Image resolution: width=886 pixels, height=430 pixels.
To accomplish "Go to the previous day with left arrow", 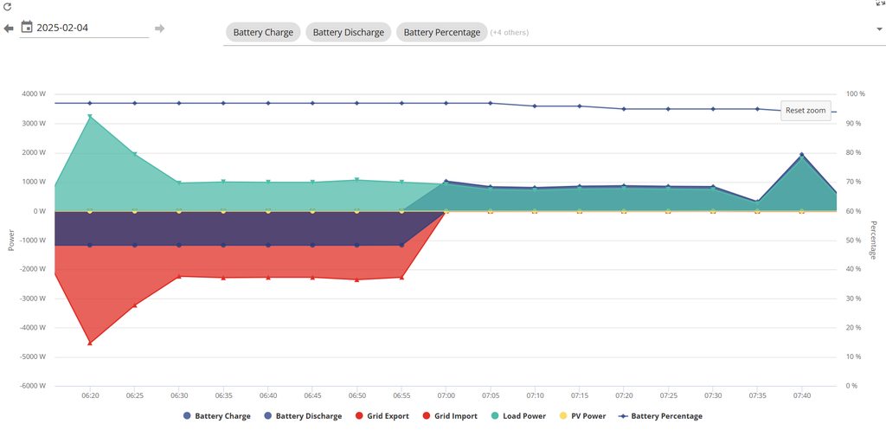I will click(9, 29).
